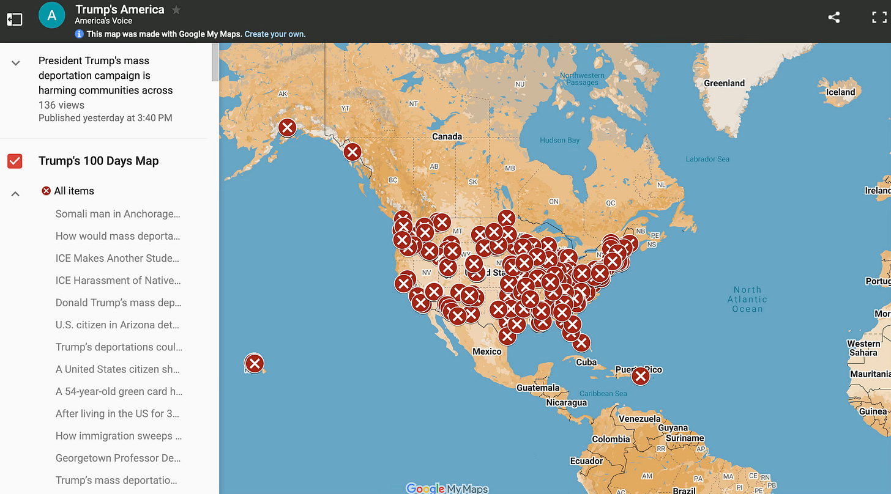Open U.S. citizen in Arizona det... item

117,325
